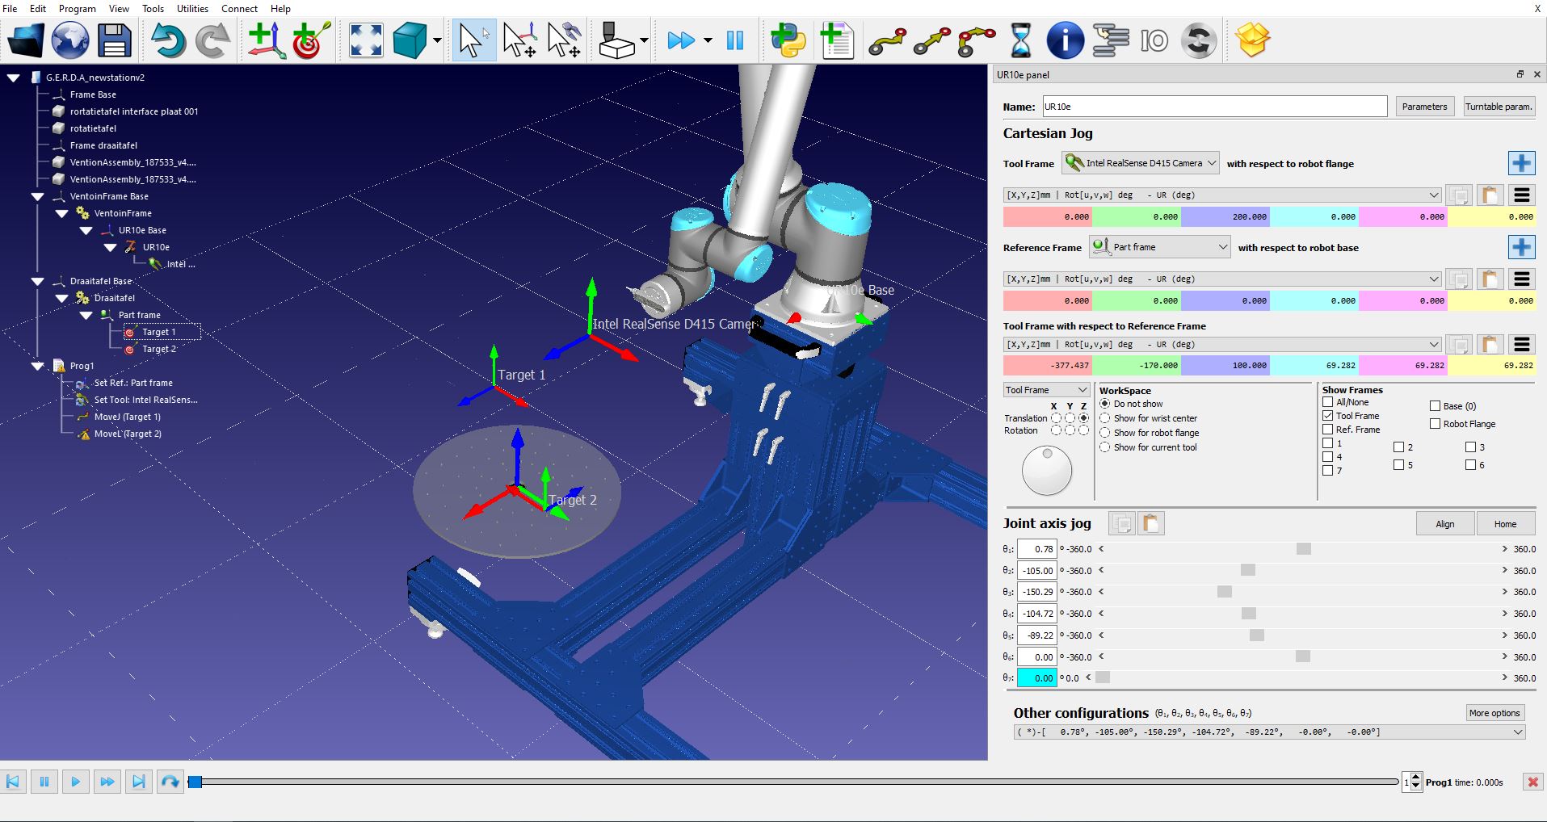Image resolution: width=1547 pixels, height=822 pixels.
Task: Add a new robot program
Action: point(837,40)
